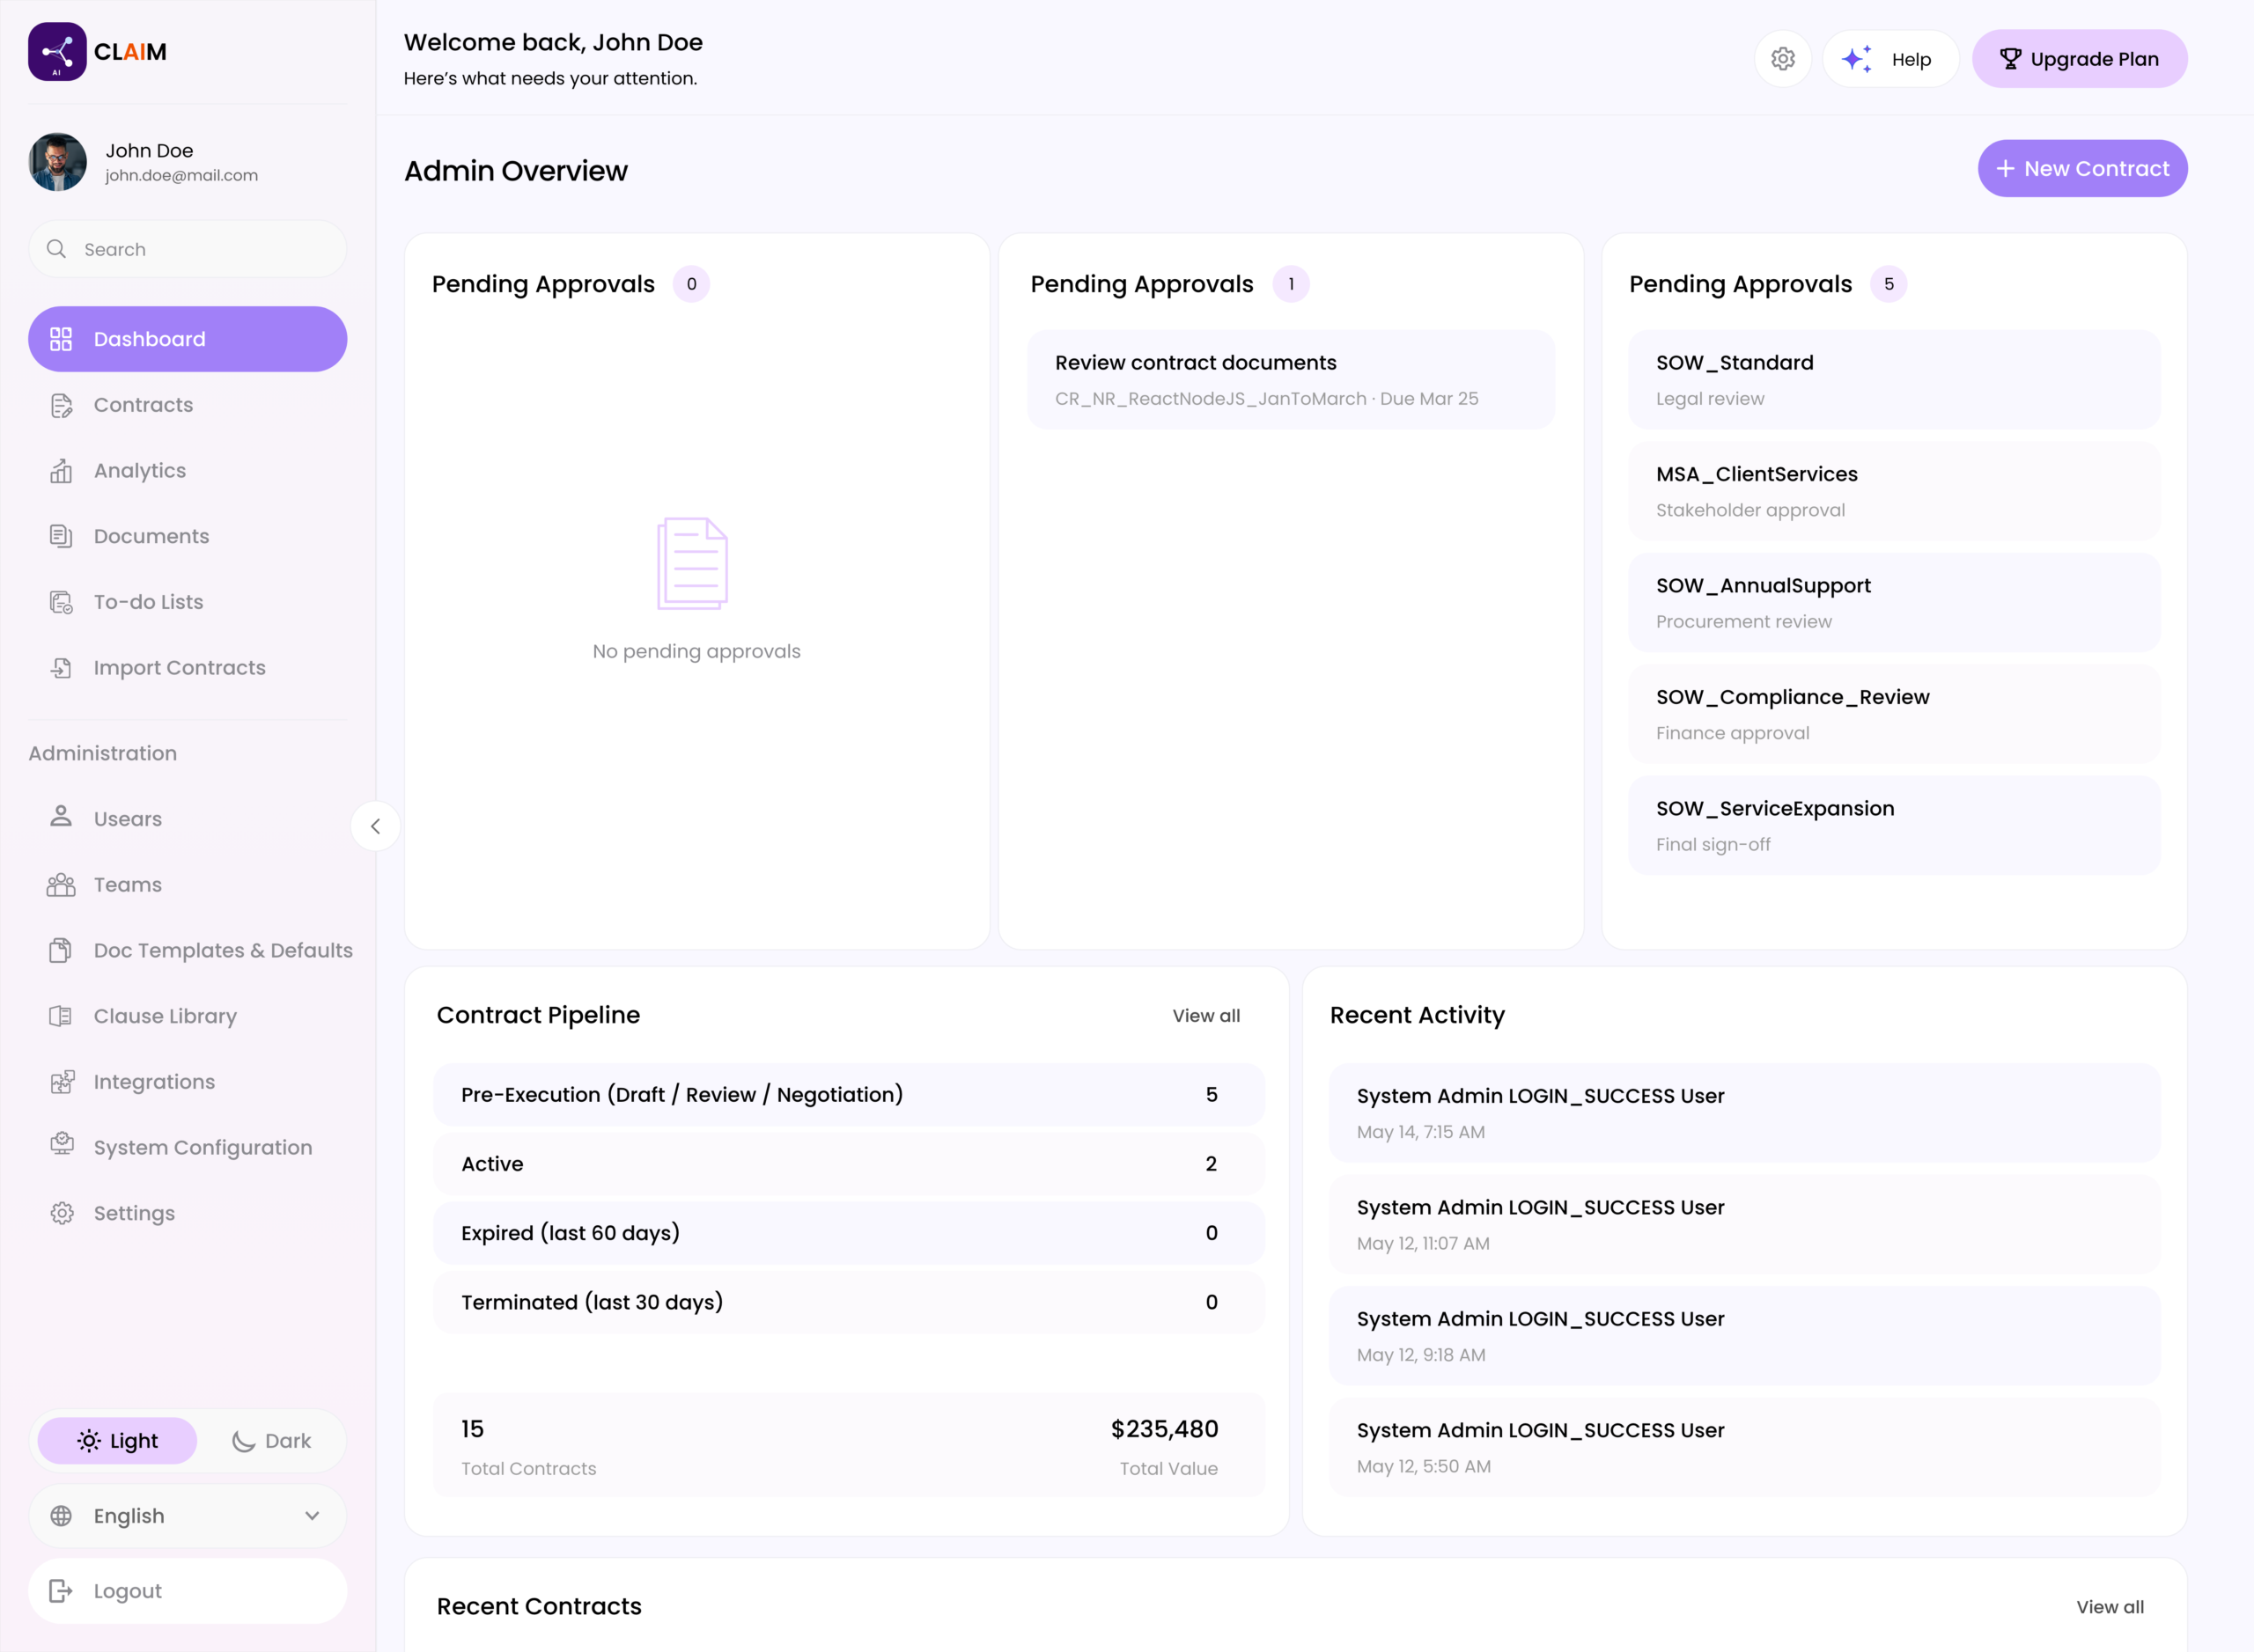
Task: Select the Active pipeline row
Action: (x=849, y=1164)
